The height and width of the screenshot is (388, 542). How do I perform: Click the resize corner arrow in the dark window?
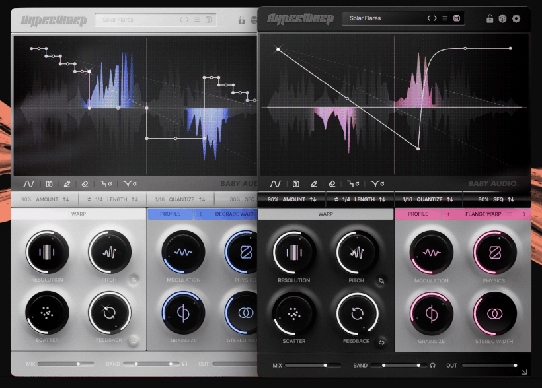coord(524,372)
